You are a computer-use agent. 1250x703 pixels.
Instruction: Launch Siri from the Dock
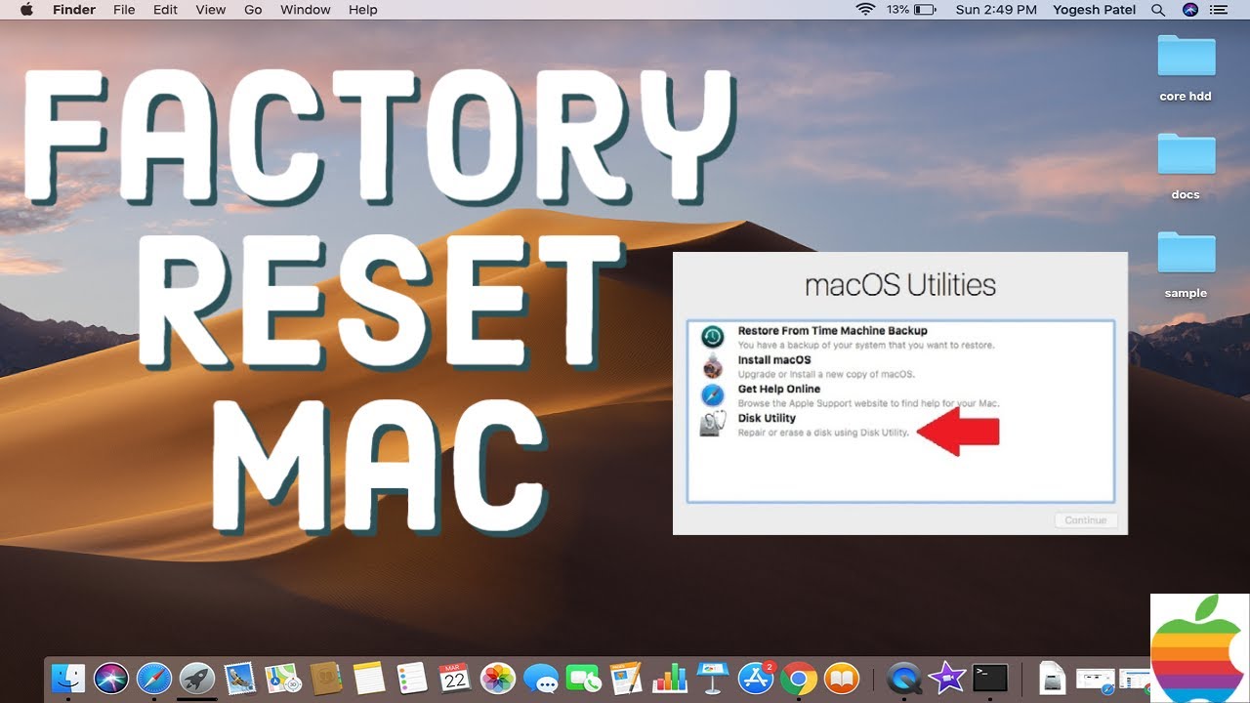111,678
